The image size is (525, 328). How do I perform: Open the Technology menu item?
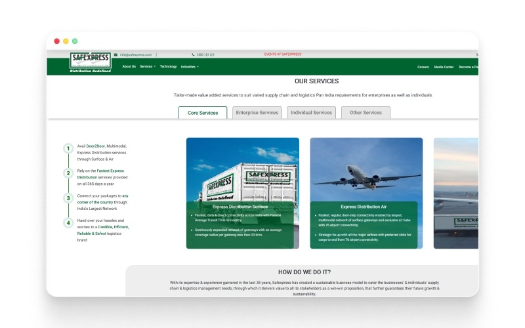tap(168, 67)
